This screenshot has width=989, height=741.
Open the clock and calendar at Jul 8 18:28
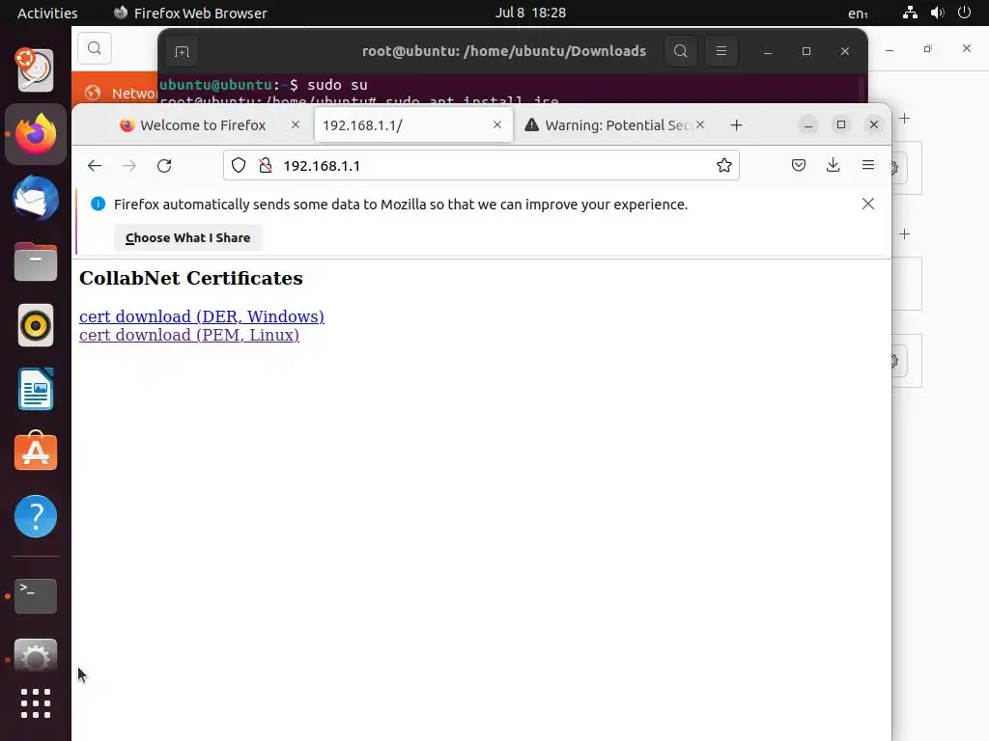coord(530,13)
